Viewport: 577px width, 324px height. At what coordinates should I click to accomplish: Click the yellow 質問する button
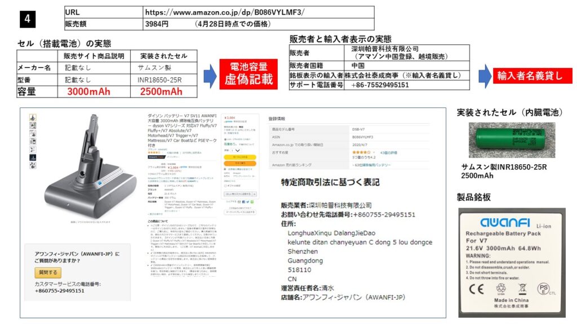pos(48,272)
